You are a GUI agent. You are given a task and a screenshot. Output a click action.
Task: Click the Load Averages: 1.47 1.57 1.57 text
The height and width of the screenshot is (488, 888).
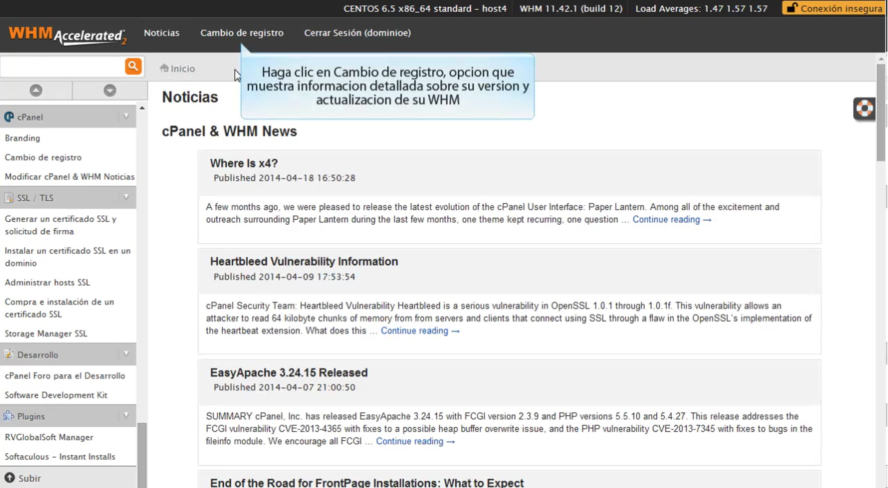[702, 9]
